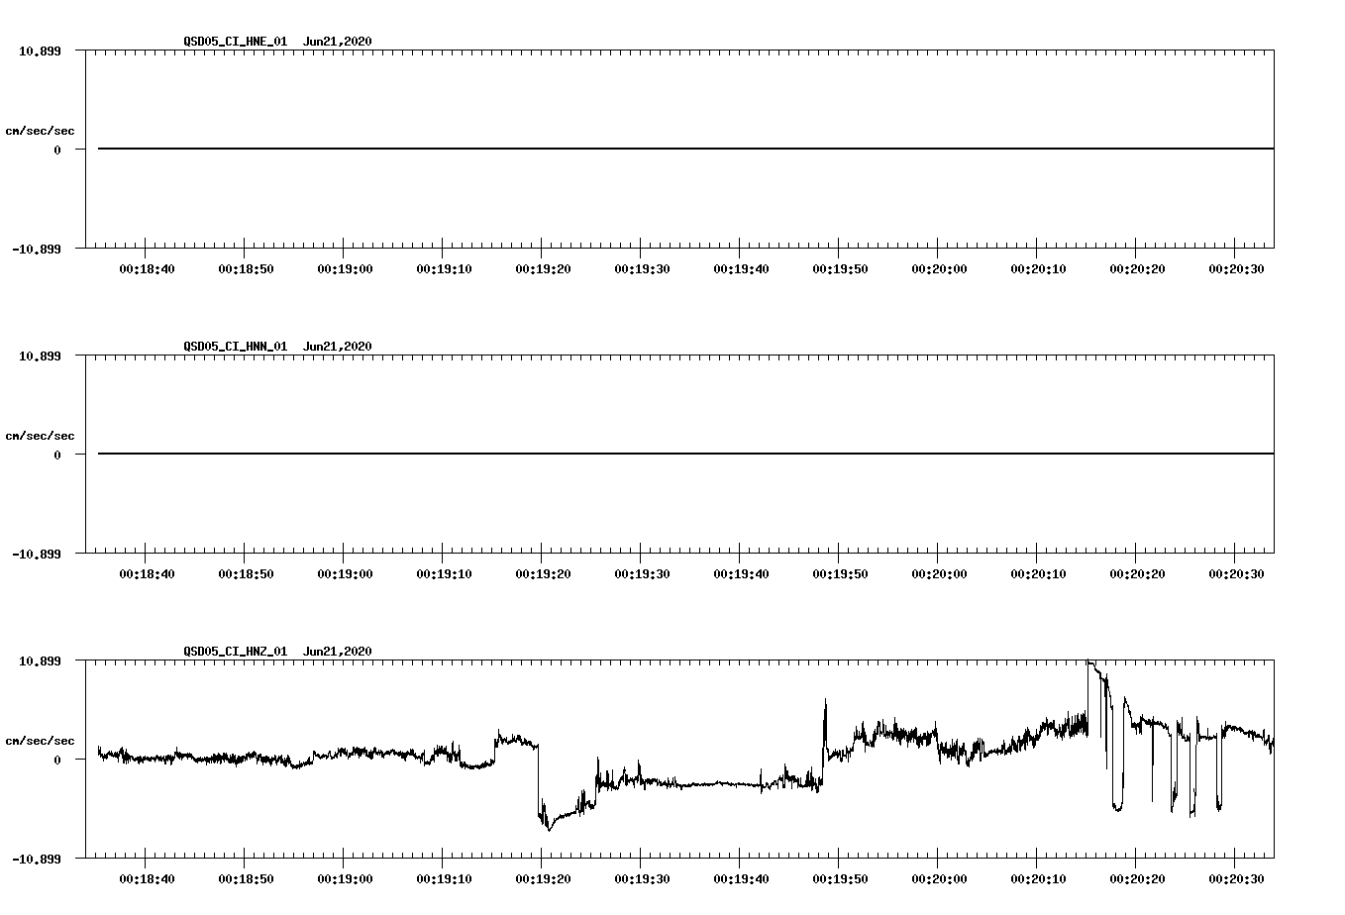
Task: Click the 0 axis label of HNZ plot
Action: tap(57, 761)
